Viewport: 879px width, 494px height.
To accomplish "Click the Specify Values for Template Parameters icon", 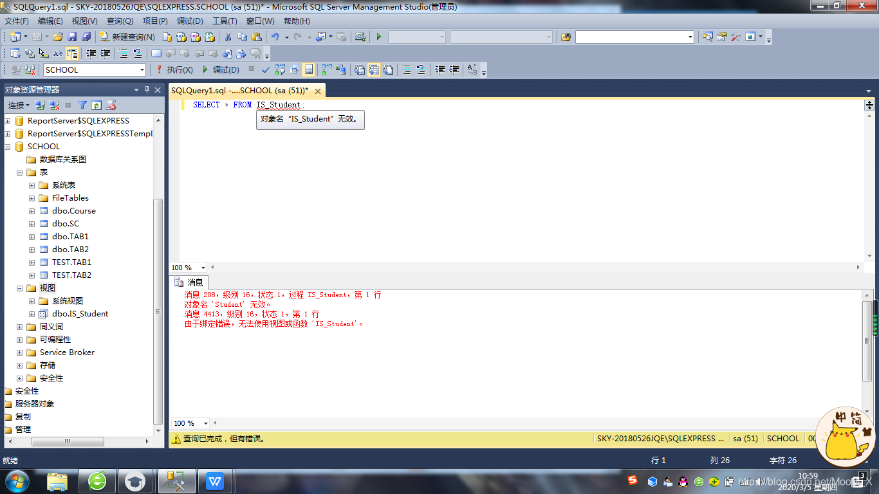I will click(472, 69).
